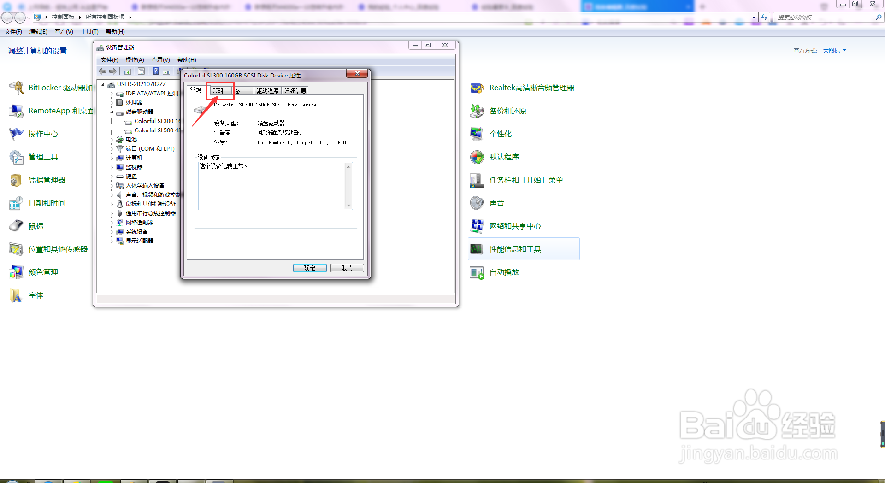
Task: Close the disk properties dialog
Action: click(x=357, y=73)
